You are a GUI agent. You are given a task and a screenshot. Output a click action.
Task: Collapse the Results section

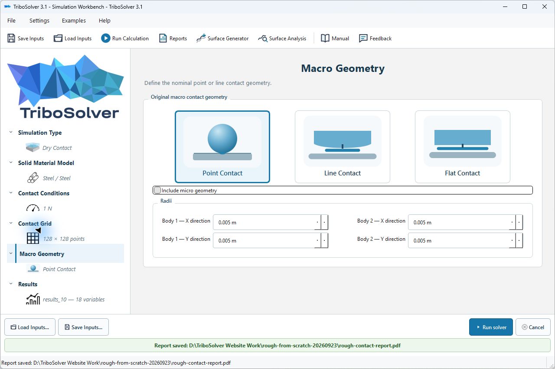click(x=11, y=284)
